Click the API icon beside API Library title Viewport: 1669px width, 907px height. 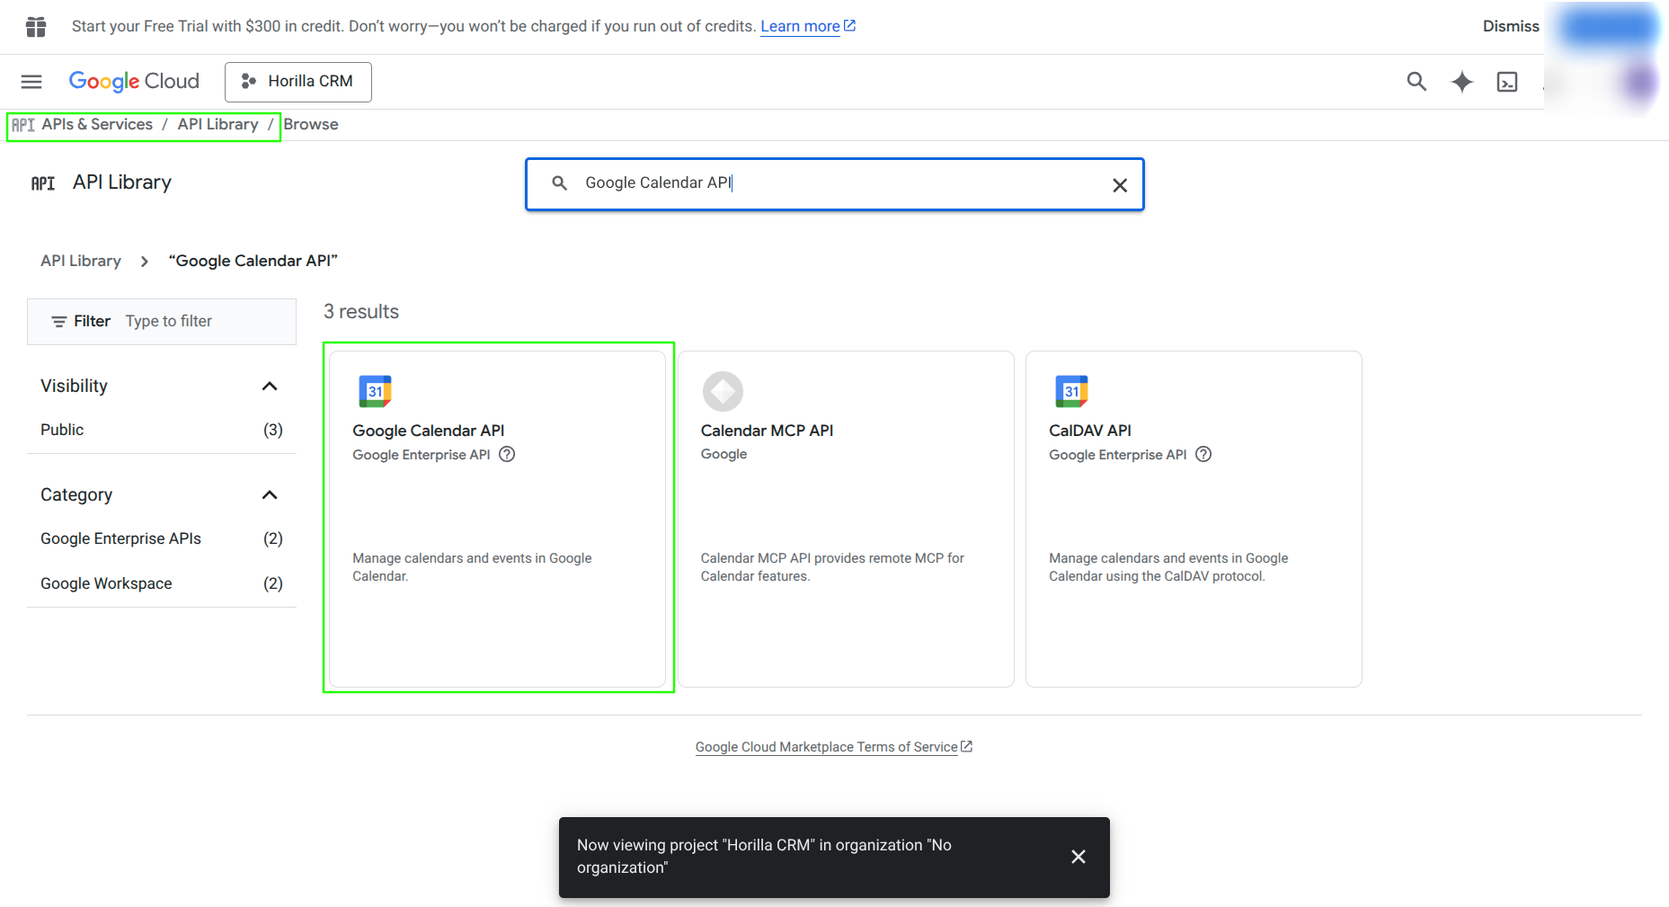click(43, 183)
